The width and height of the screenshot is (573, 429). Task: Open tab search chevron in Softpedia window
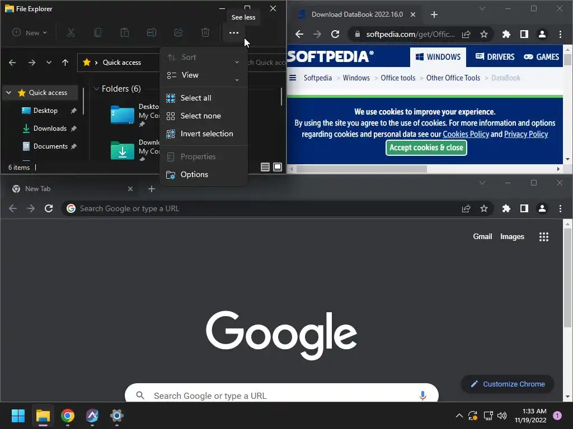click(482, 8)
